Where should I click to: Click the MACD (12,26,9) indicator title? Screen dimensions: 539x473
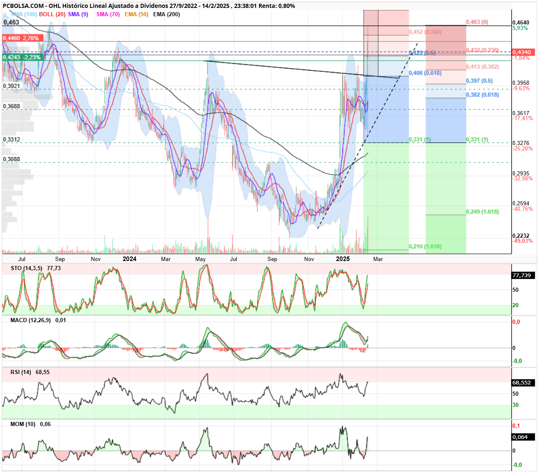[31, 320]
